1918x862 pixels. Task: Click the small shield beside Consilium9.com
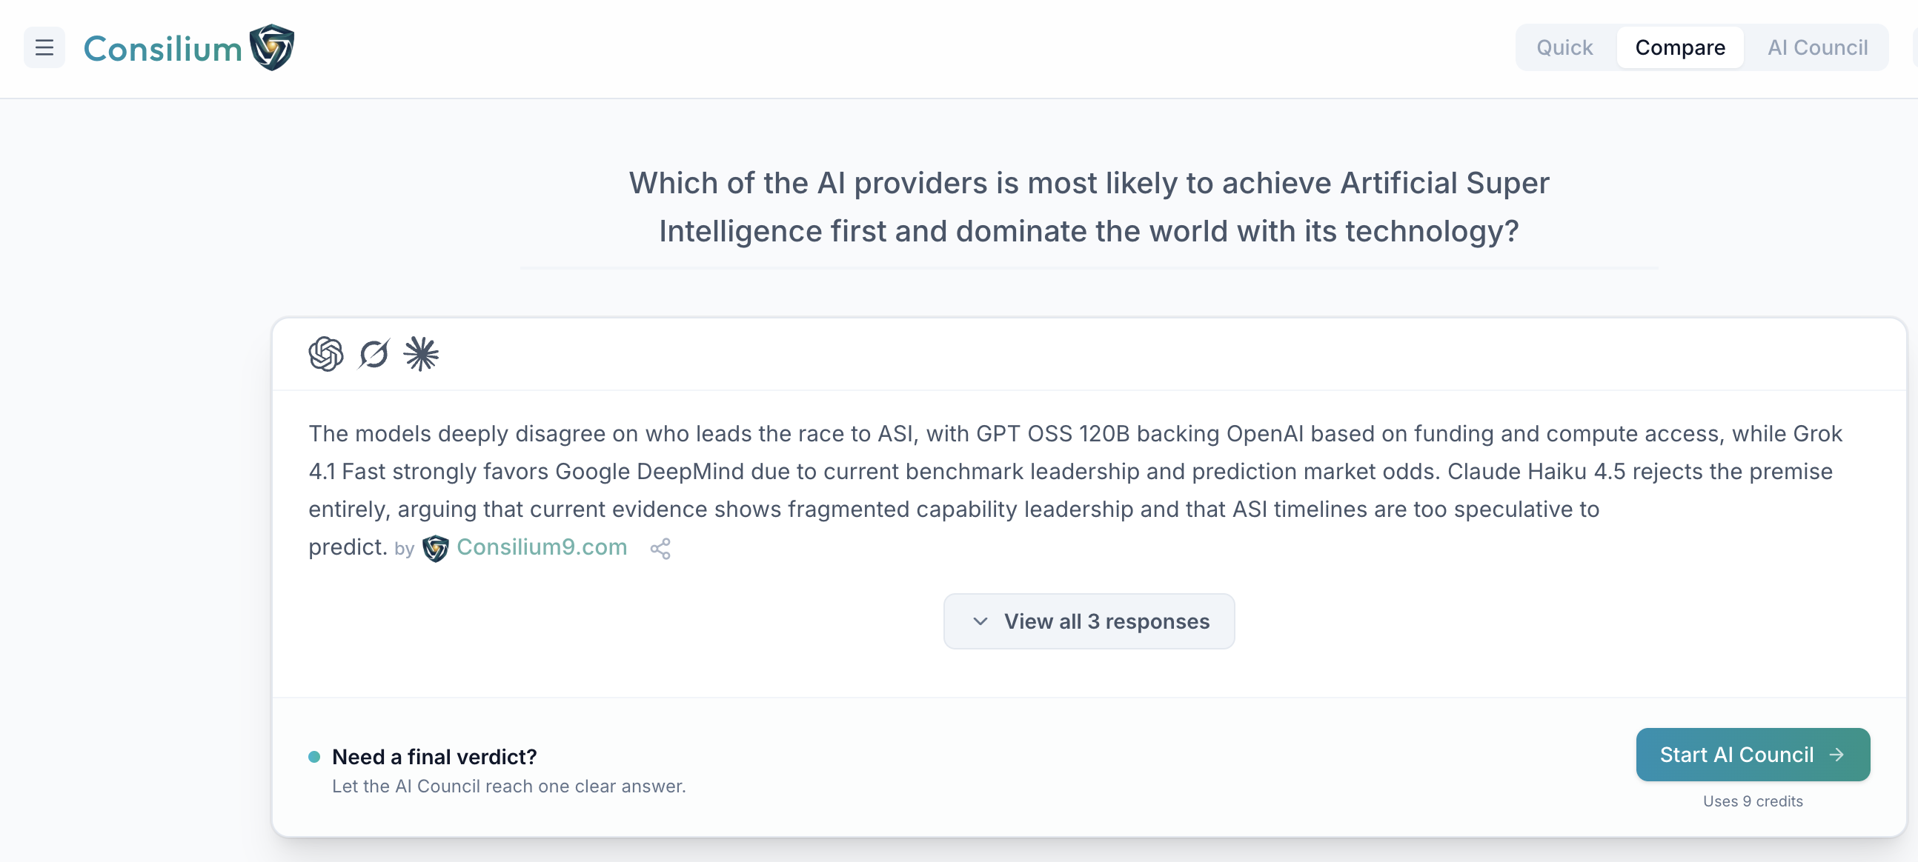[x=436, y=549]
